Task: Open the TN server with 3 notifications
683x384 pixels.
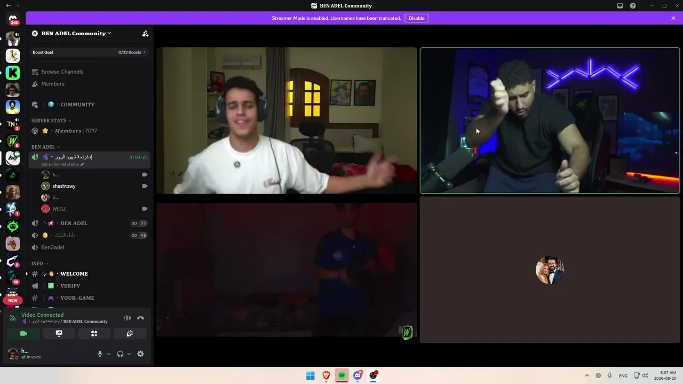Action: coord(12,124)
